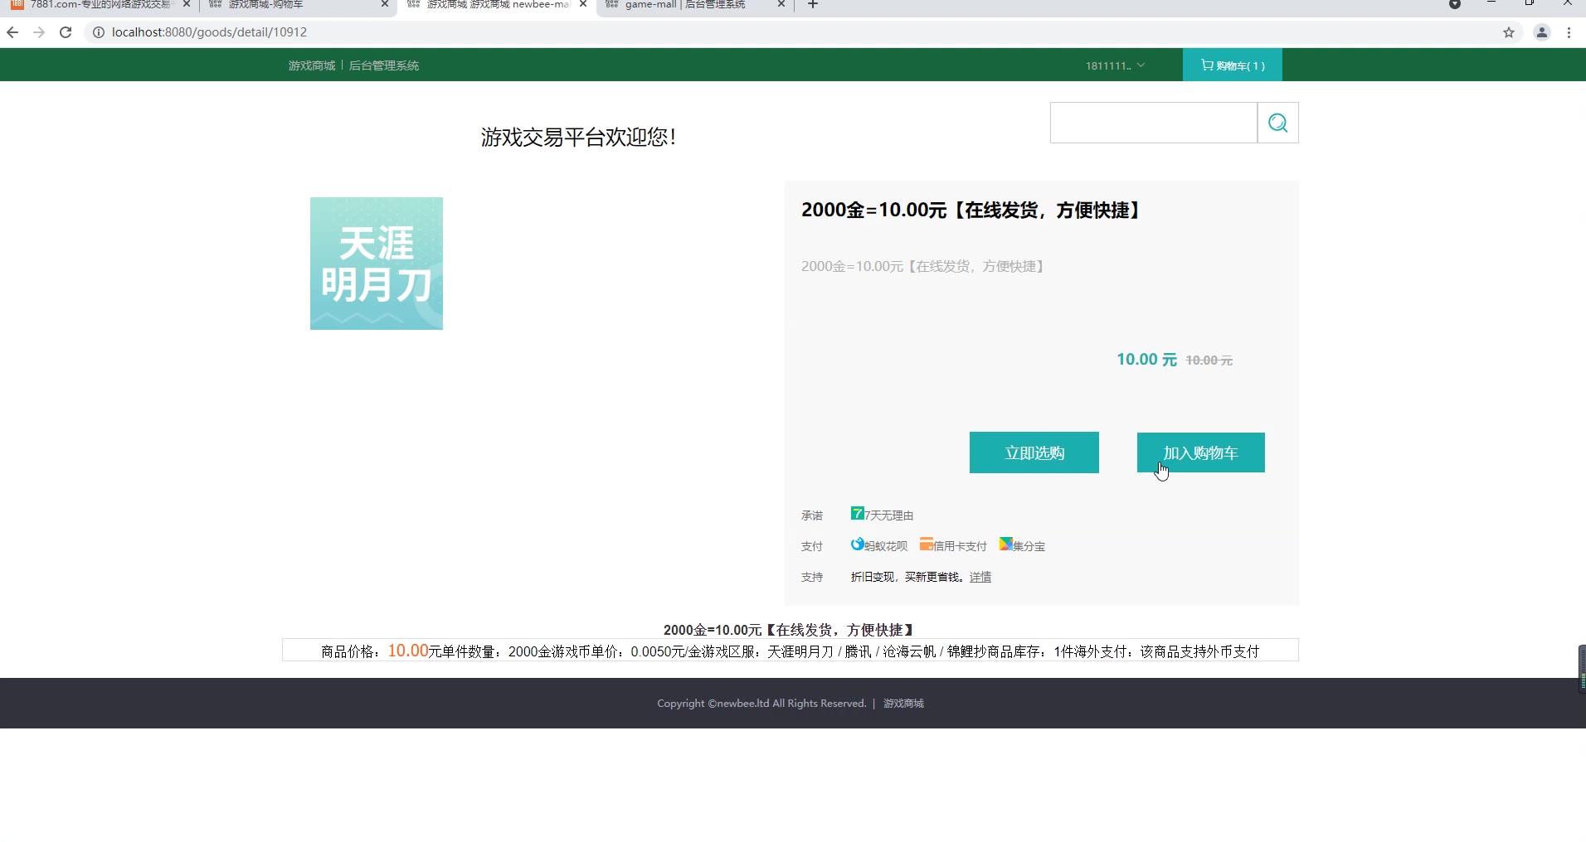The image size is (1586, 842).
Task: Click the 集分宝 payment icon
Action: tap(1005, 544)
